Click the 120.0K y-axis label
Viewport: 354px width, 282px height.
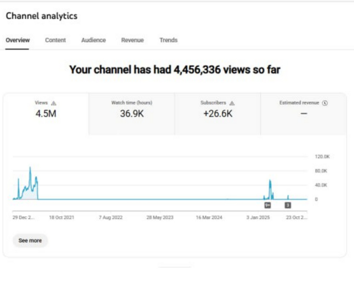click(x=322, y=156)
